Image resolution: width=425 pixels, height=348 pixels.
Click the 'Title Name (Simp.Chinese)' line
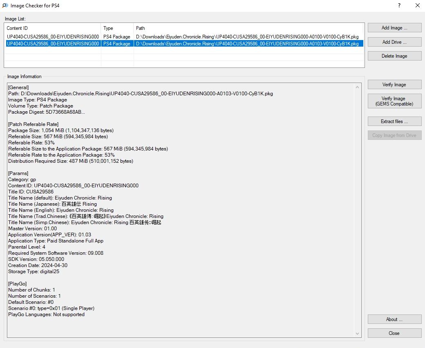[85, 222]
